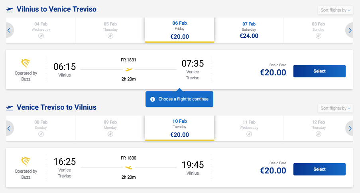Screen dimensions: 360x193
Task: Switch to the 07 Feb Saturday date tab
Action: 249,30
